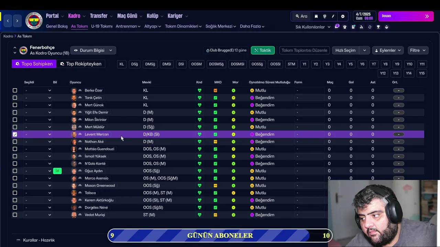Click the group people icon in shortcuts

(387, 27)
